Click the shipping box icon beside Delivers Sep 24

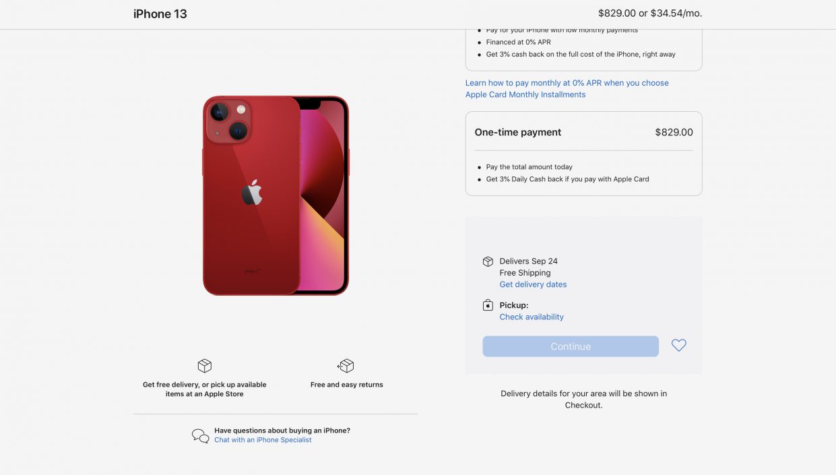(488, 261)
